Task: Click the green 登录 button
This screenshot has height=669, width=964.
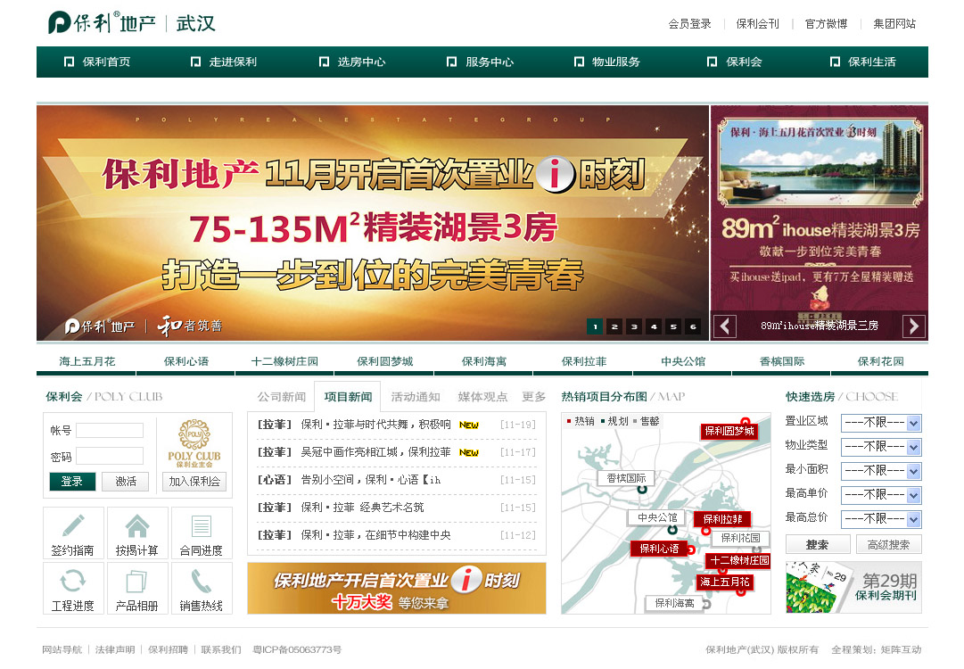Action: point(72,482)
